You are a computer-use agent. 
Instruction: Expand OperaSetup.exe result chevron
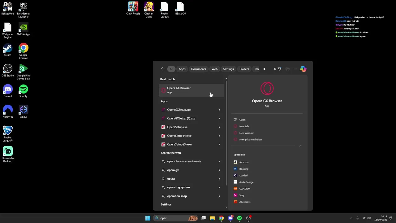[x=219, y=127]
